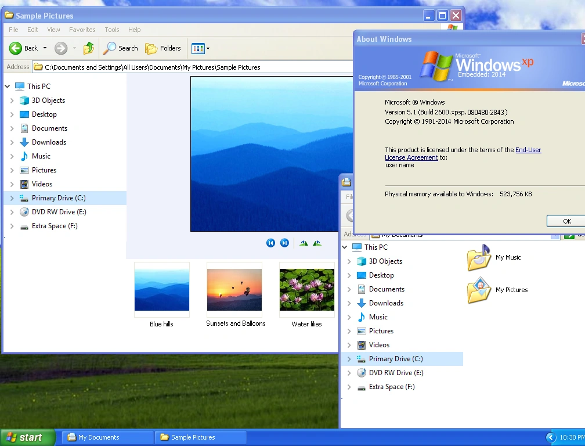The width and height of the screenshot is (585, 446).
Task: Collapse This PC in Sample Pictures tree
Action: click(x=8, y=86)
